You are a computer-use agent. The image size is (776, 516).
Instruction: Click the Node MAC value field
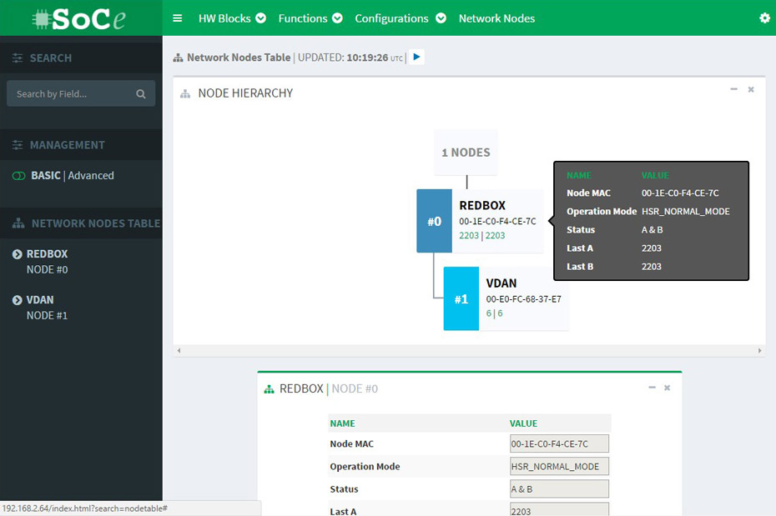(559, 443)
